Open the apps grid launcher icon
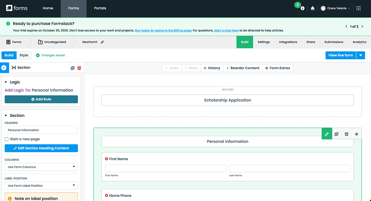This screenshot has height=201, width=371. pos(358,8)
